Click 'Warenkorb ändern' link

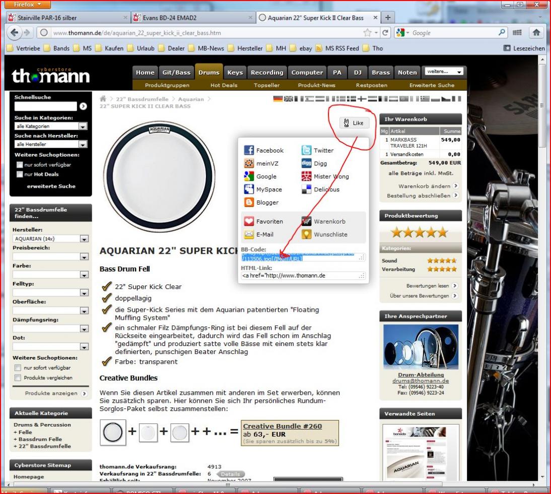[x=428, y=186]
